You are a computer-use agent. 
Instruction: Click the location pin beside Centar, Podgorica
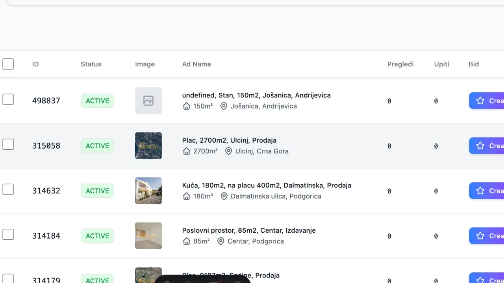click(221, 241)
